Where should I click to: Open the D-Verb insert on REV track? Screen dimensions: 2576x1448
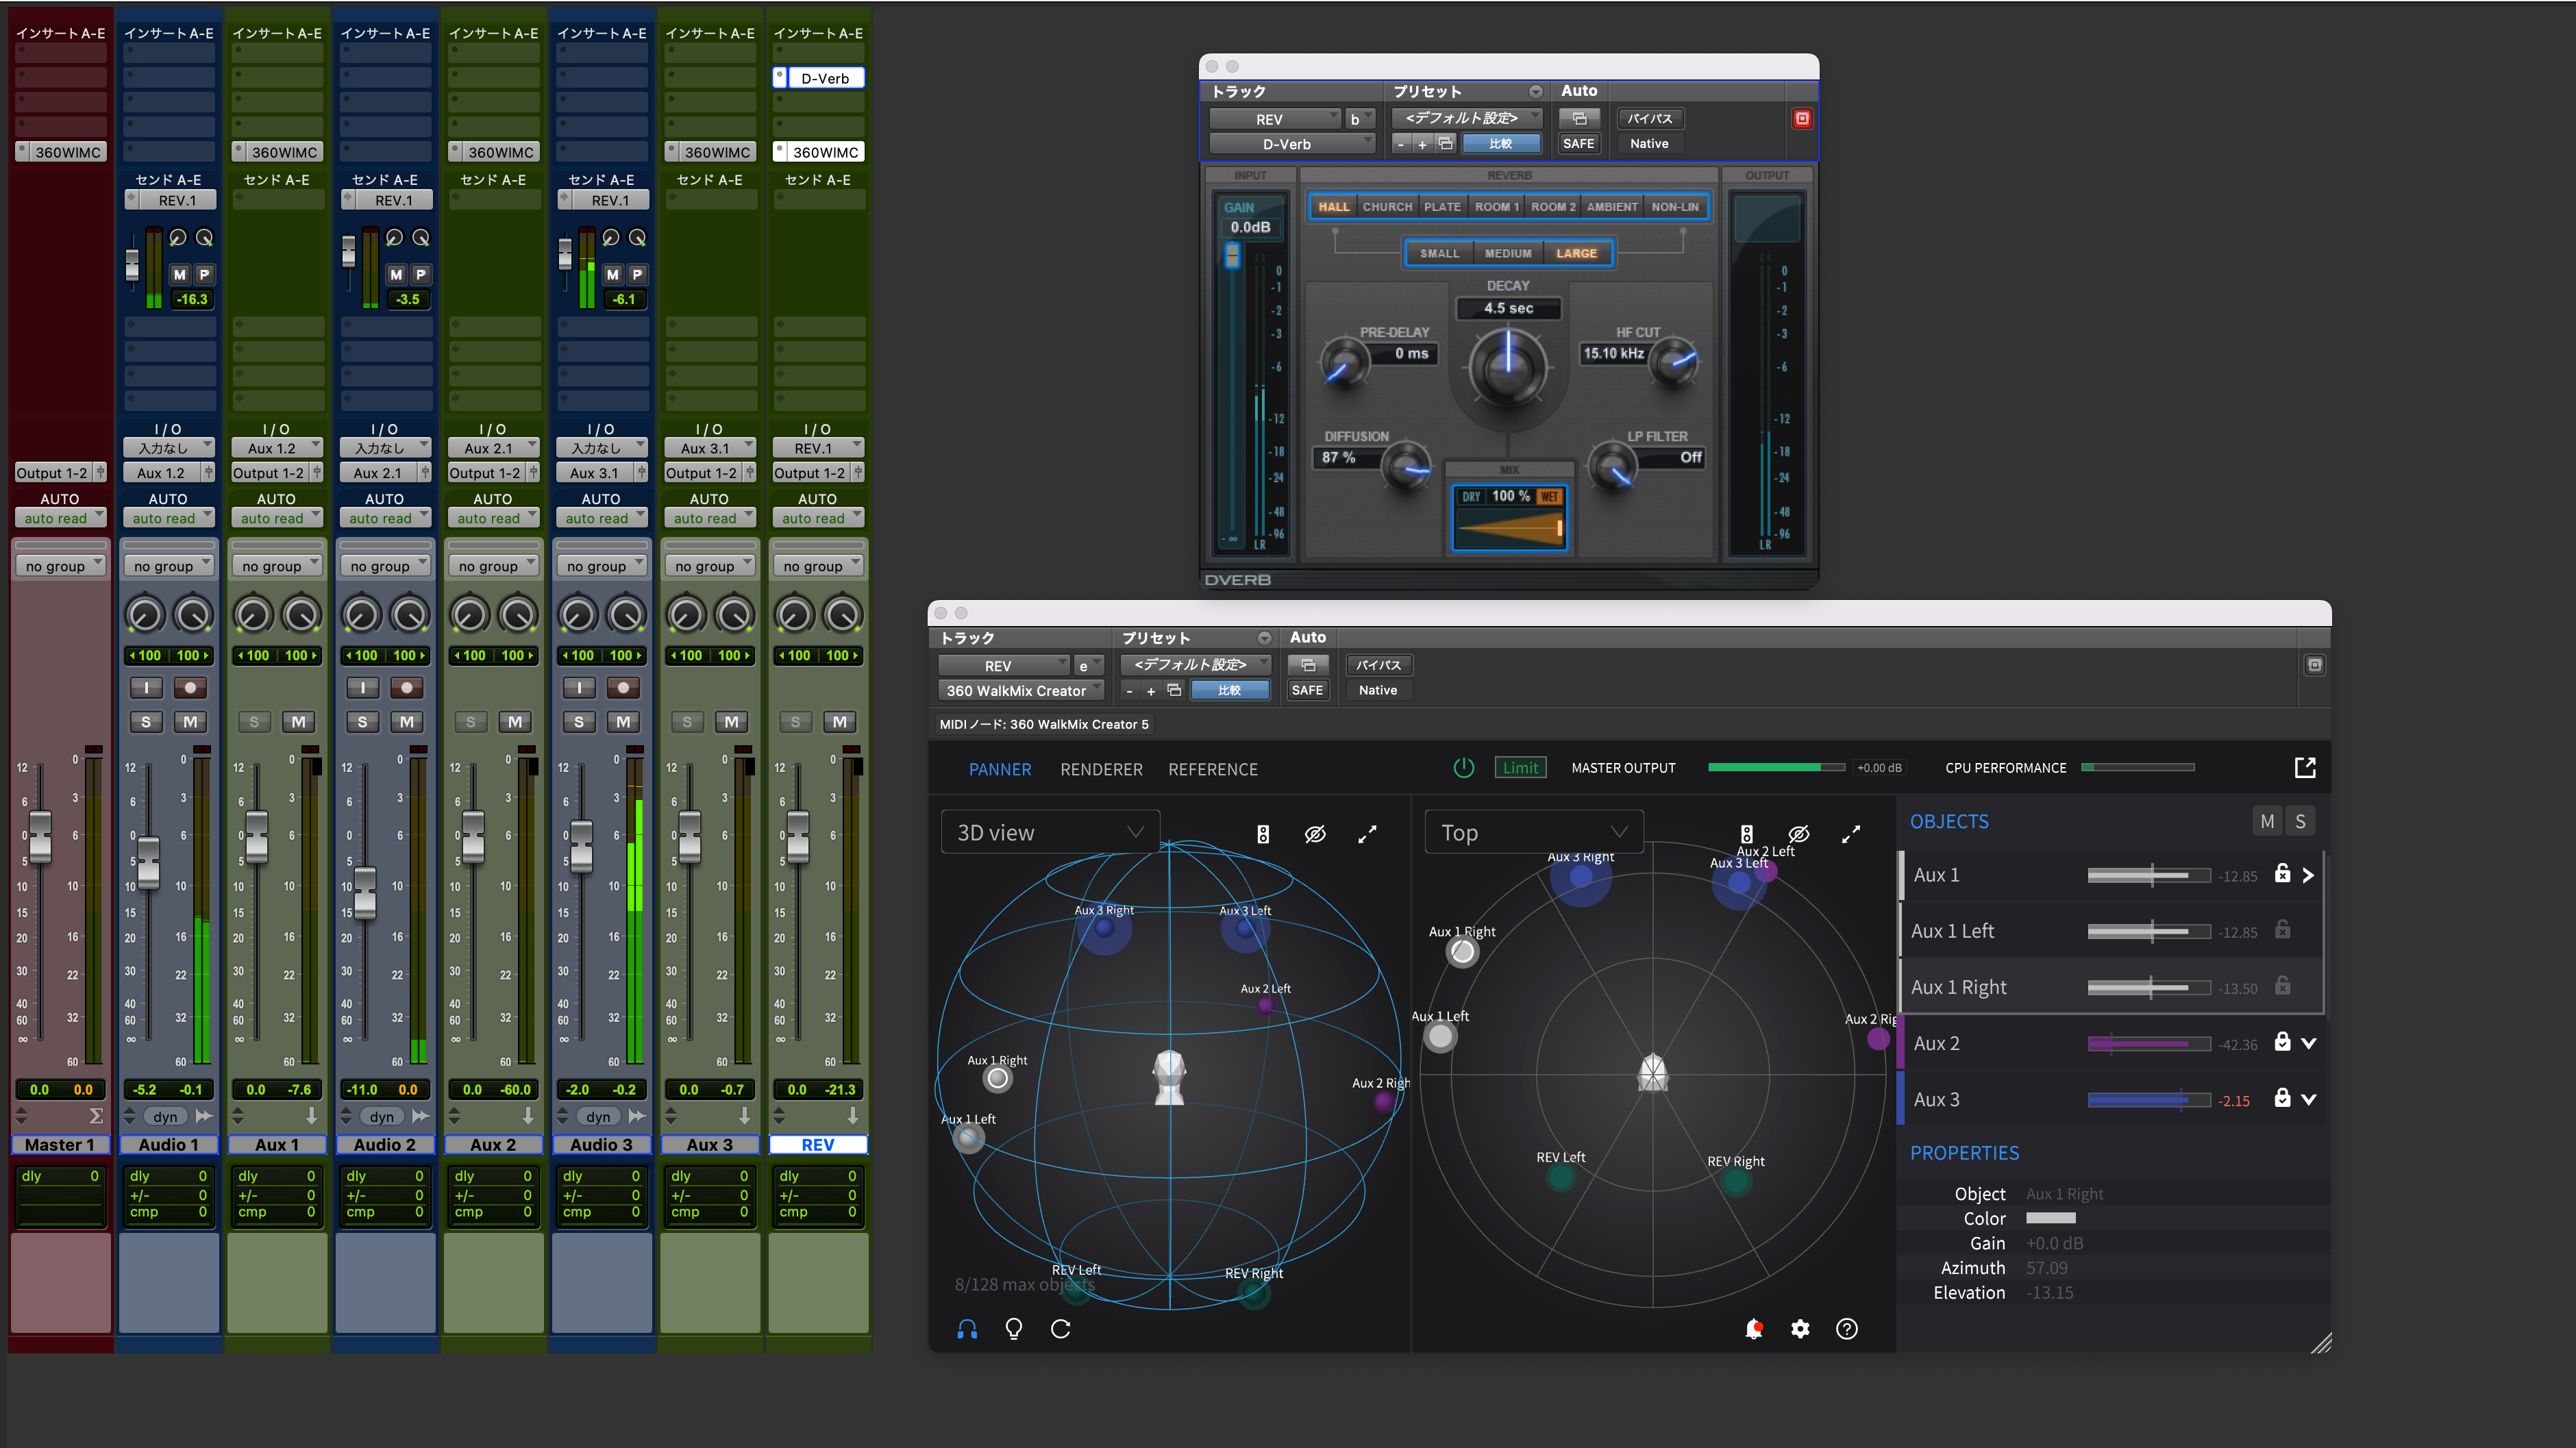point(825,78)
